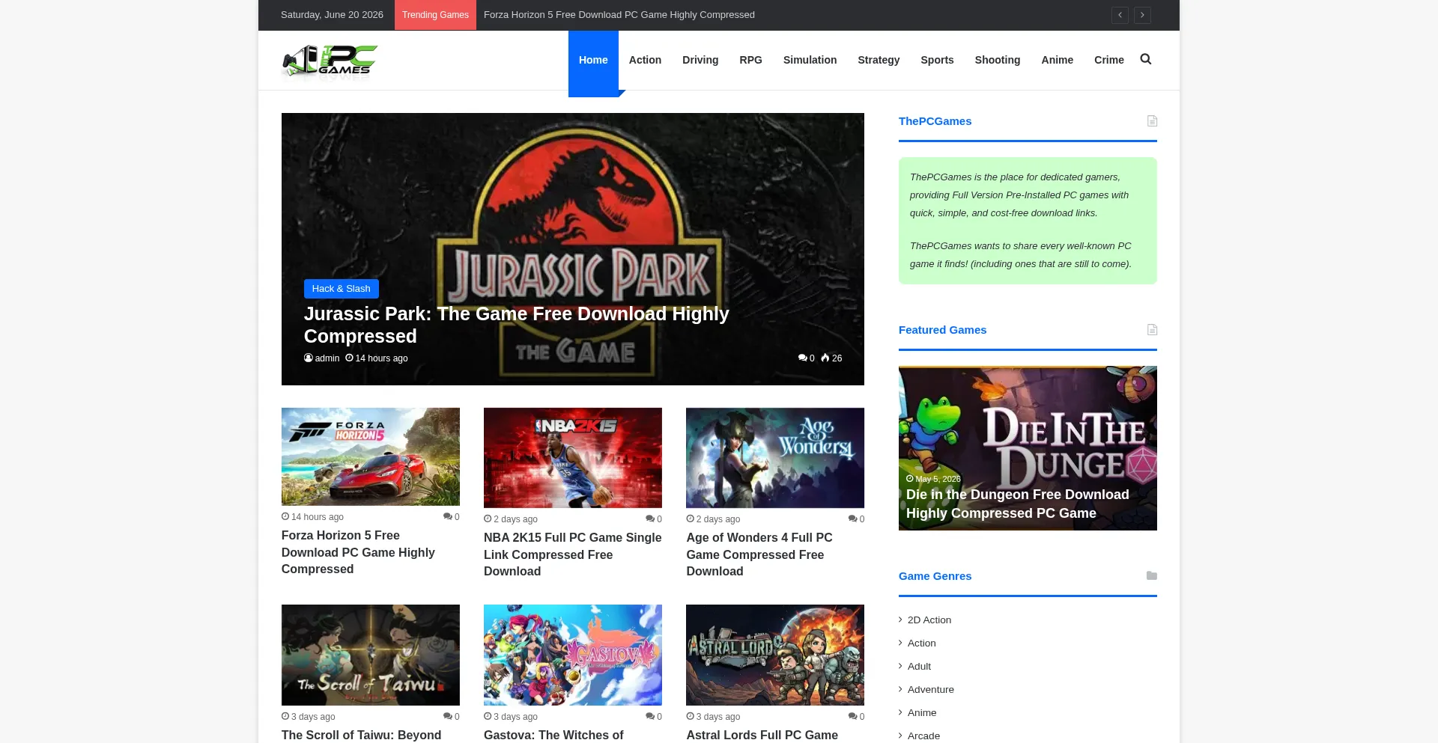
Task: Click the document icon beside Featured Games heading
Action: [x=1152, y=330]
